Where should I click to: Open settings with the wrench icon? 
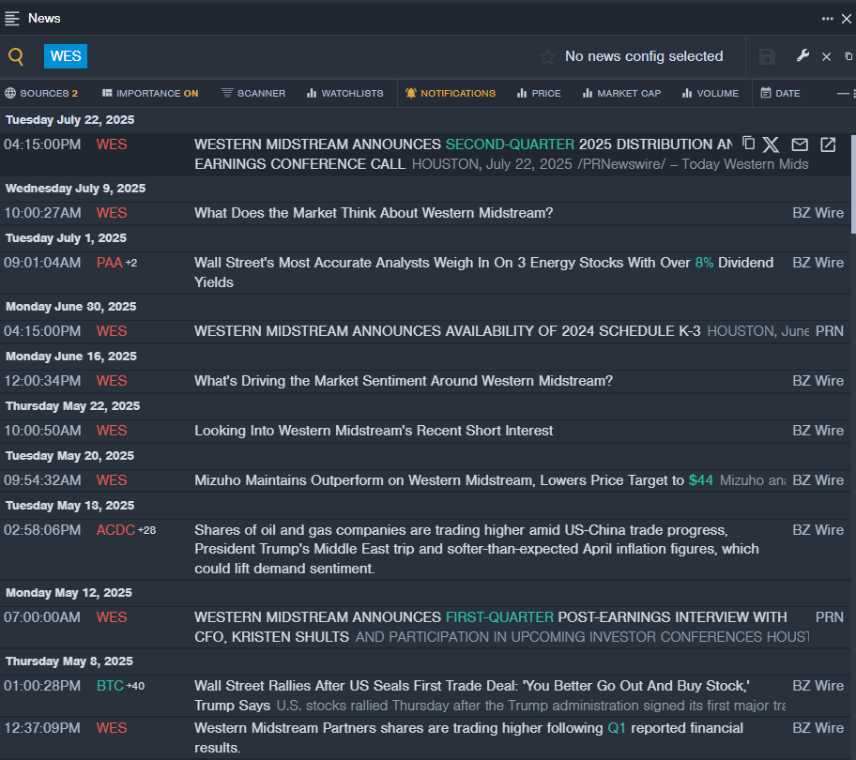[x=802, y=55]
